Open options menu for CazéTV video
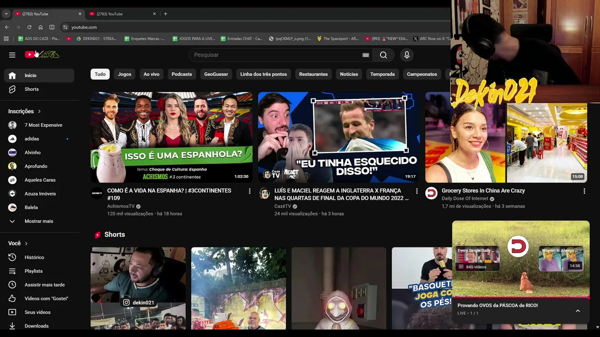The height and width of the screenshot is (337, 600). click(x=417, y=191)
